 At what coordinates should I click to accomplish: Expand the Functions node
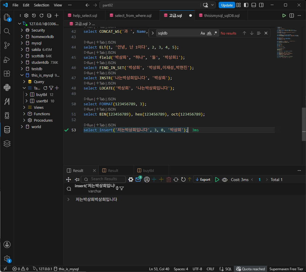[24, 114]
